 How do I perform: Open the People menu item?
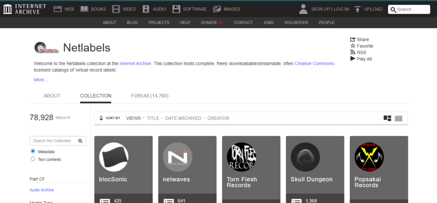tap(326, 23)
